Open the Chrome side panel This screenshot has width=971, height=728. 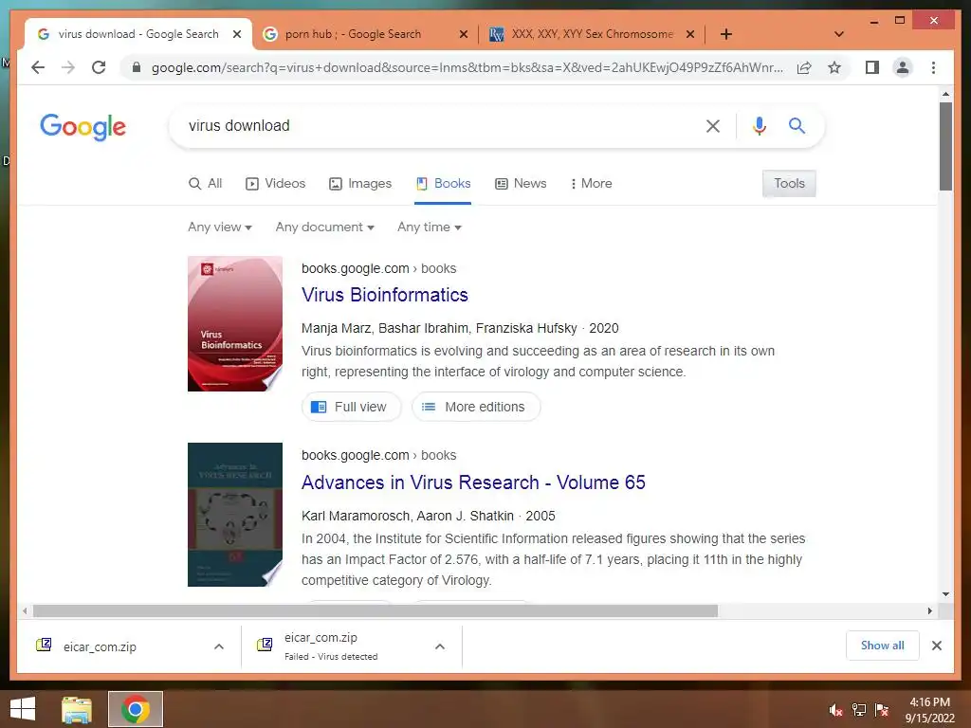pos(872,67)
